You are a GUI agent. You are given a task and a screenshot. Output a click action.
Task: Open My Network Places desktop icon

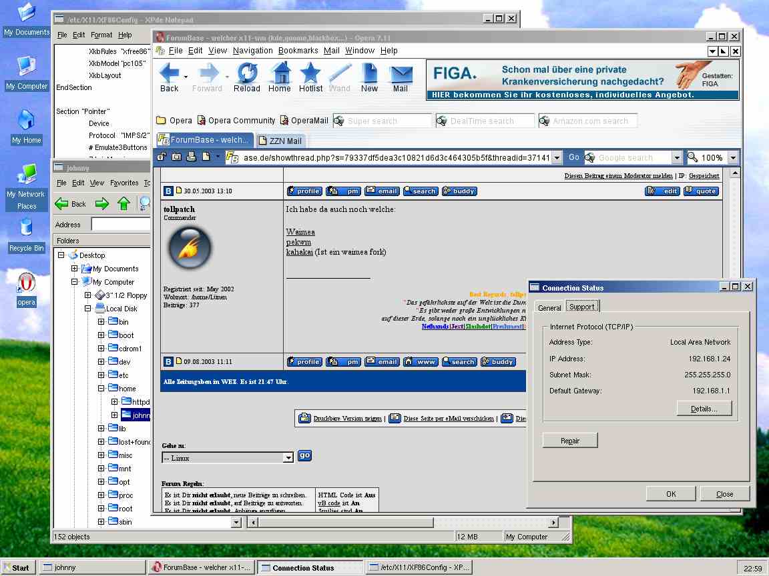pos(27,187)
